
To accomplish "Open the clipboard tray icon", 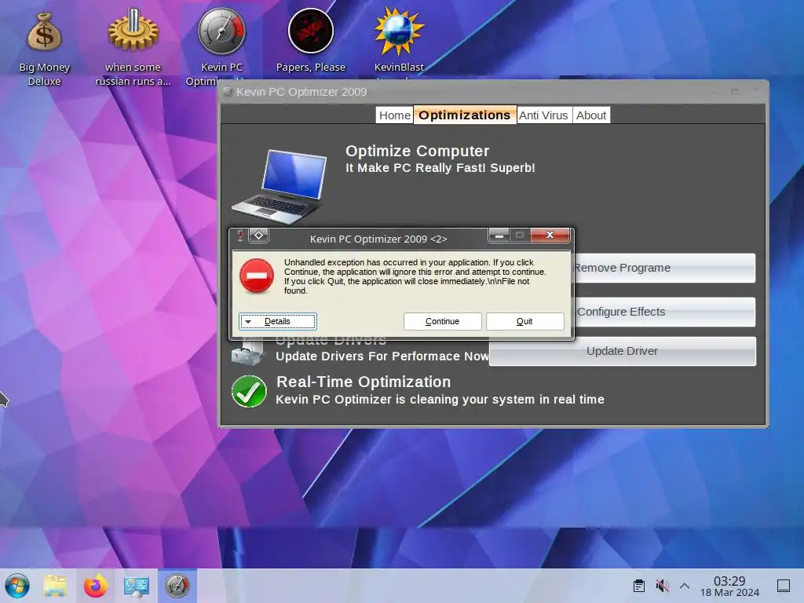I will coord(639,586).
